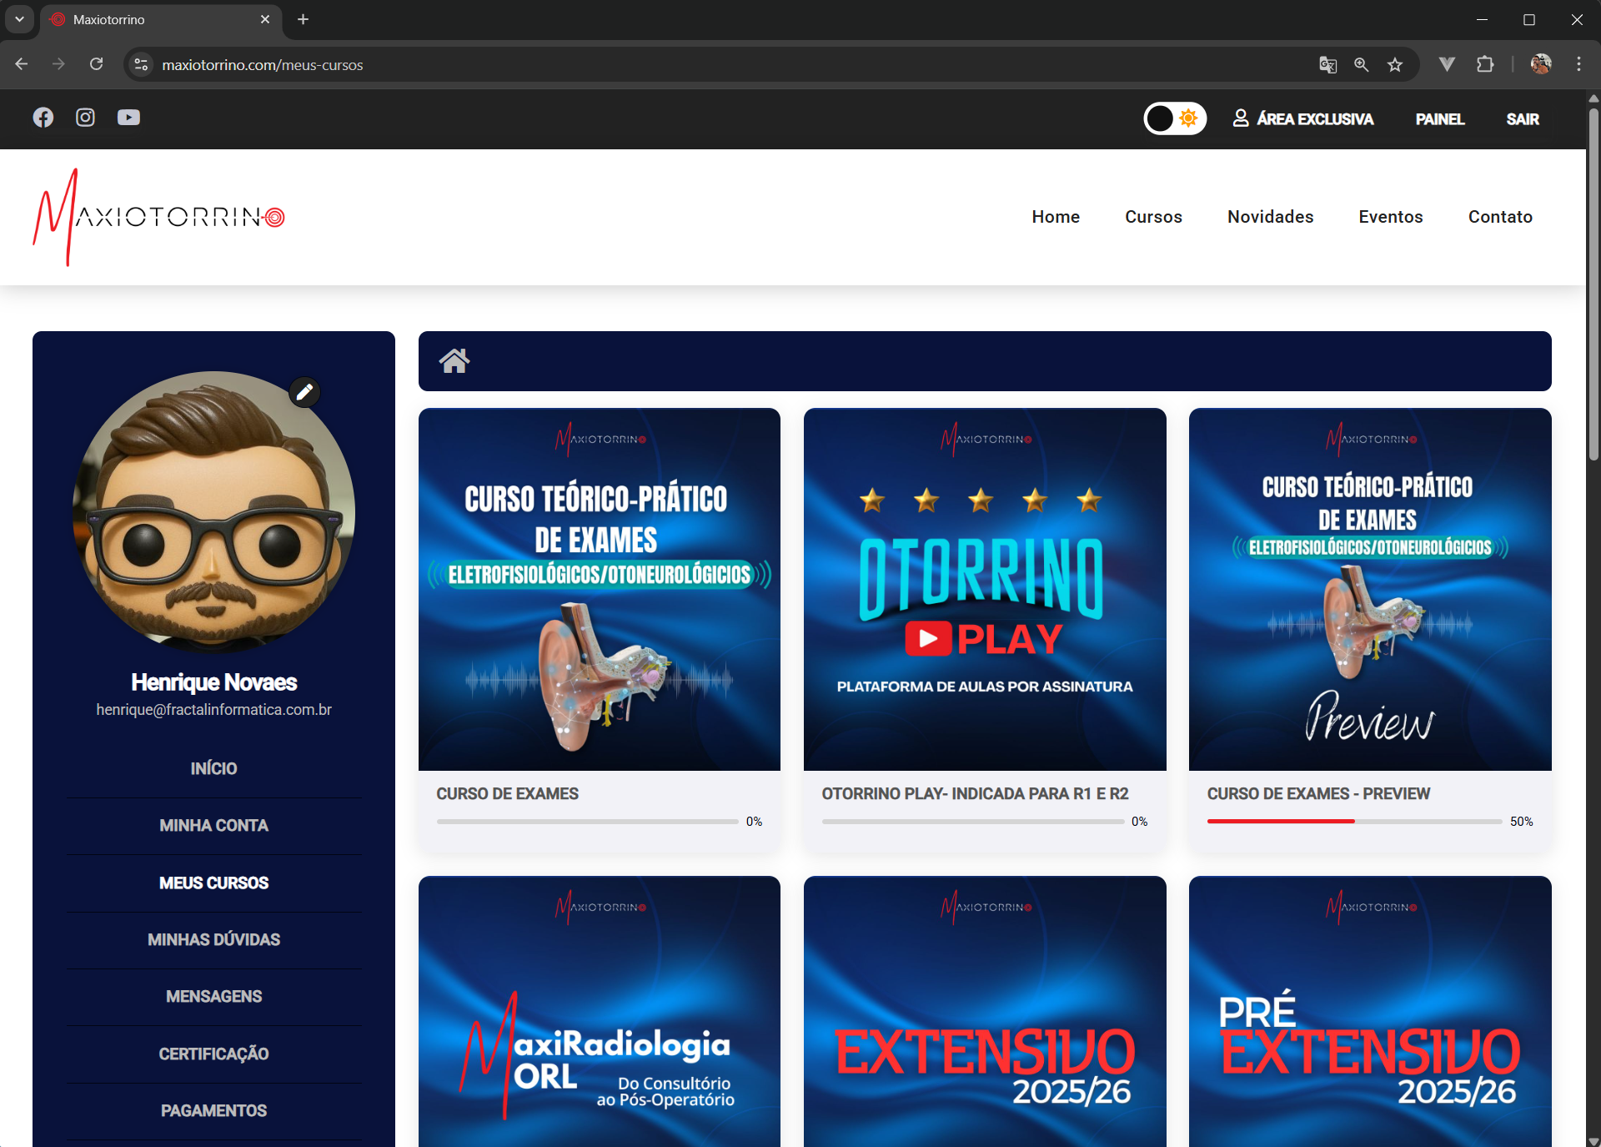Toggle the dark/light theme switch
Screen dimensions: 1601x1147
coord(1175,118)
